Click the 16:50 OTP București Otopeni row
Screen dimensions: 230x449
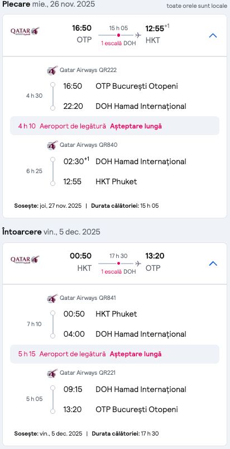tap(121, 86)
